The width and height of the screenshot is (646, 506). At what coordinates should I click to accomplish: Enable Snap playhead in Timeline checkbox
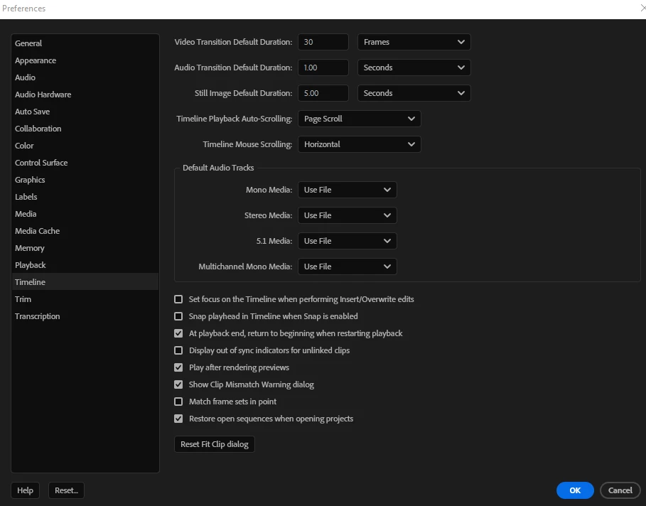click(x=178, y=316)
